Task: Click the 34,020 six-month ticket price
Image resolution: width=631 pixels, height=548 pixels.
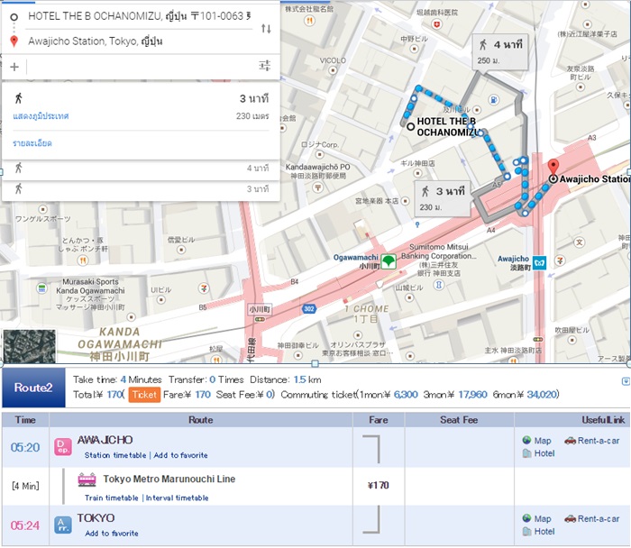Action: (542, 395)
